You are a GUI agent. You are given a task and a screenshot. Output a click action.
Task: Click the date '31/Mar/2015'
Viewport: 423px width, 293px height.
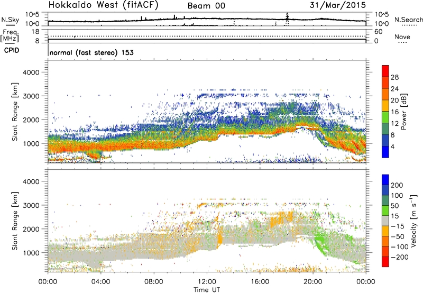point(337,5)
